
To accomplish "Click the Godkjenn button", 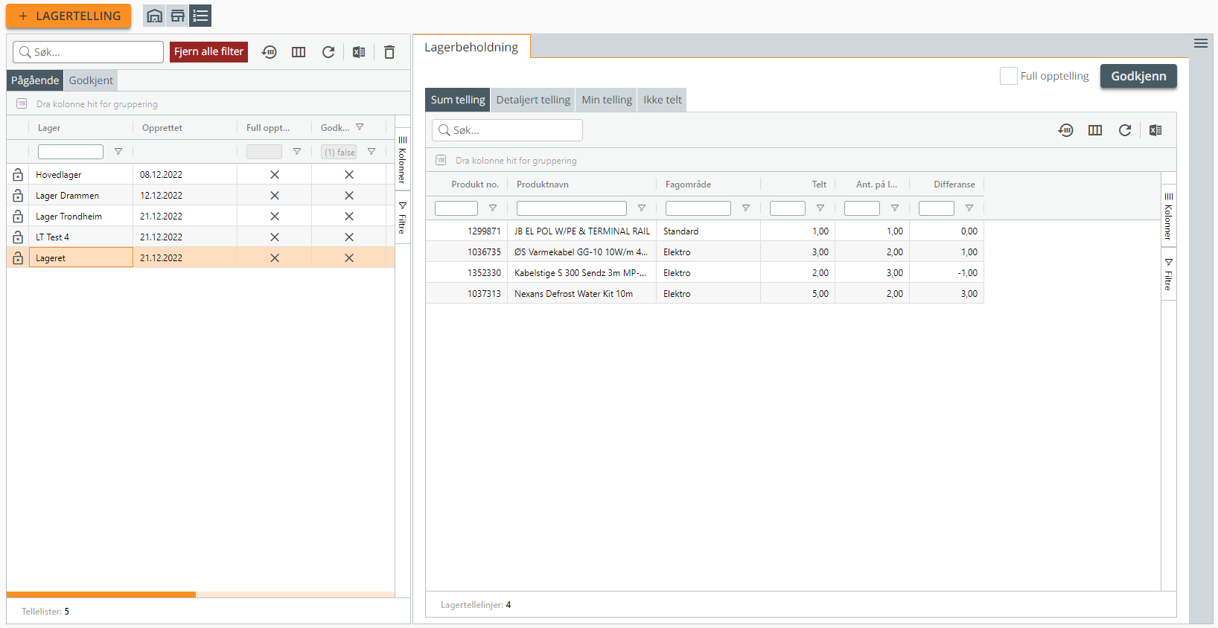I will click(x=1138, y=76).
